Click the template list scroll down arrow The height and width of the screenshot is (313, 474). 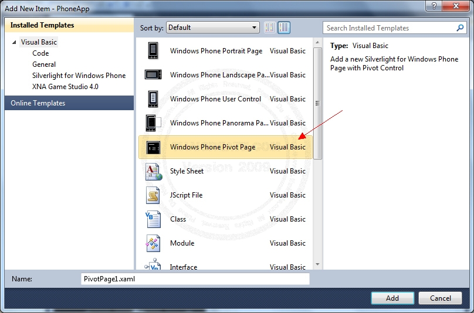pyautogui.click(x=317, y=264)
